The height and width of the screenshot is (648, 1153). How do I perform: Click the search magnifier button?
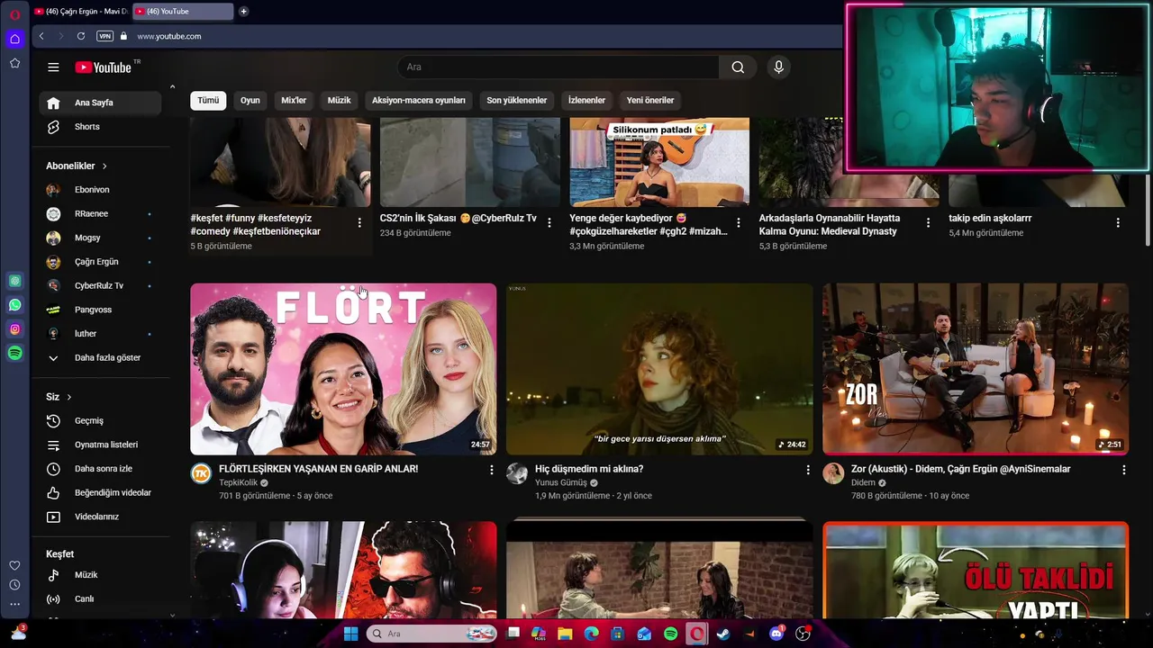coord(738,67)
